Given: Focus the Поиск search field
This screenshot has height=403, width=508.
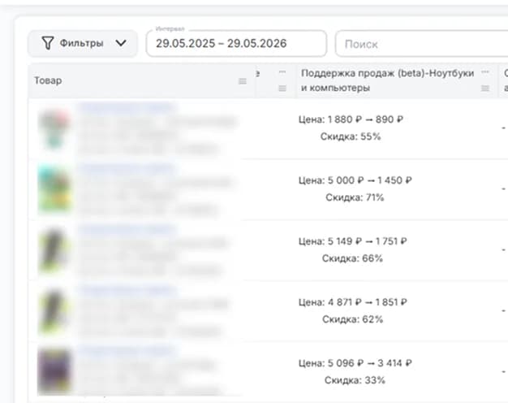Looking at the screenshot, I should pos(421,44).
